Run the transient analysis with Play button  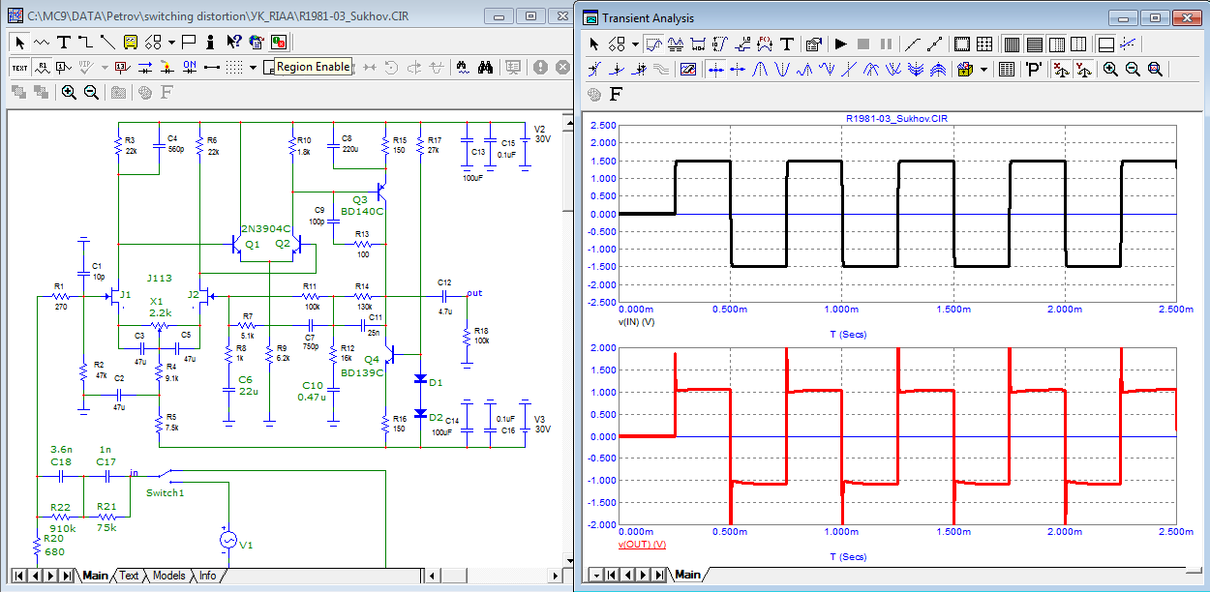[840, 44]
